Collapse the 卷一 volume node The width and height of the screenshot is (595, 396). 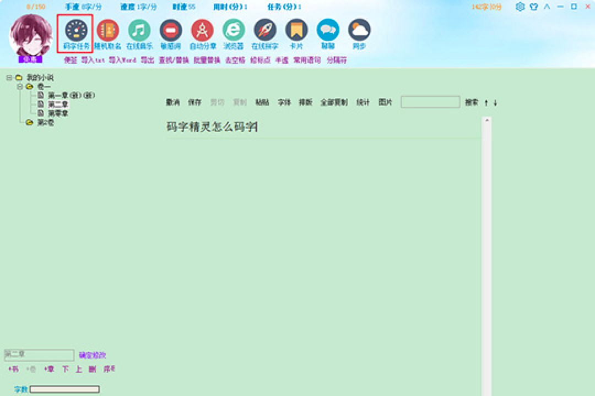pyautogui.click(x=20, y=86)
